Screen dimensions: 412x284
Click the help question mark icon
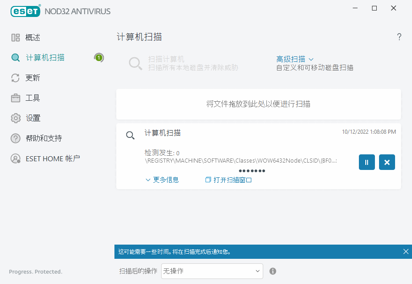(x=399, y=37)
